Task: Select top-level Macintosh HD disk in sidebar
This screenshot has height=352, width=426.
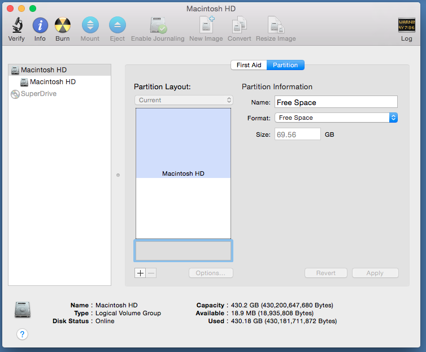Action: pos(60,70)
